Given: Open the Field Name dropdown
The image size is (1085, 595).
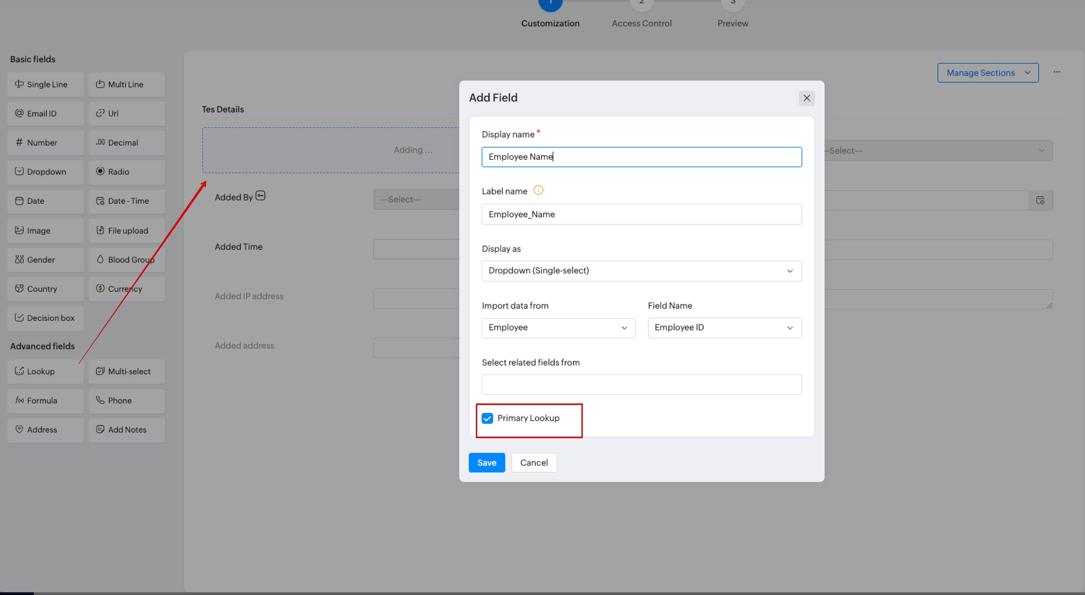Looking at the screenshot, I should click(x=724, y=327).
